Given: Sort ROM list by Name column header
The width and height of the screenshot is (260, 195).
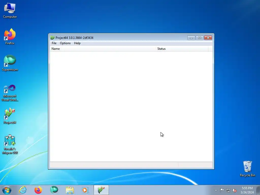Looking at the screenshot, I should 103,49.
